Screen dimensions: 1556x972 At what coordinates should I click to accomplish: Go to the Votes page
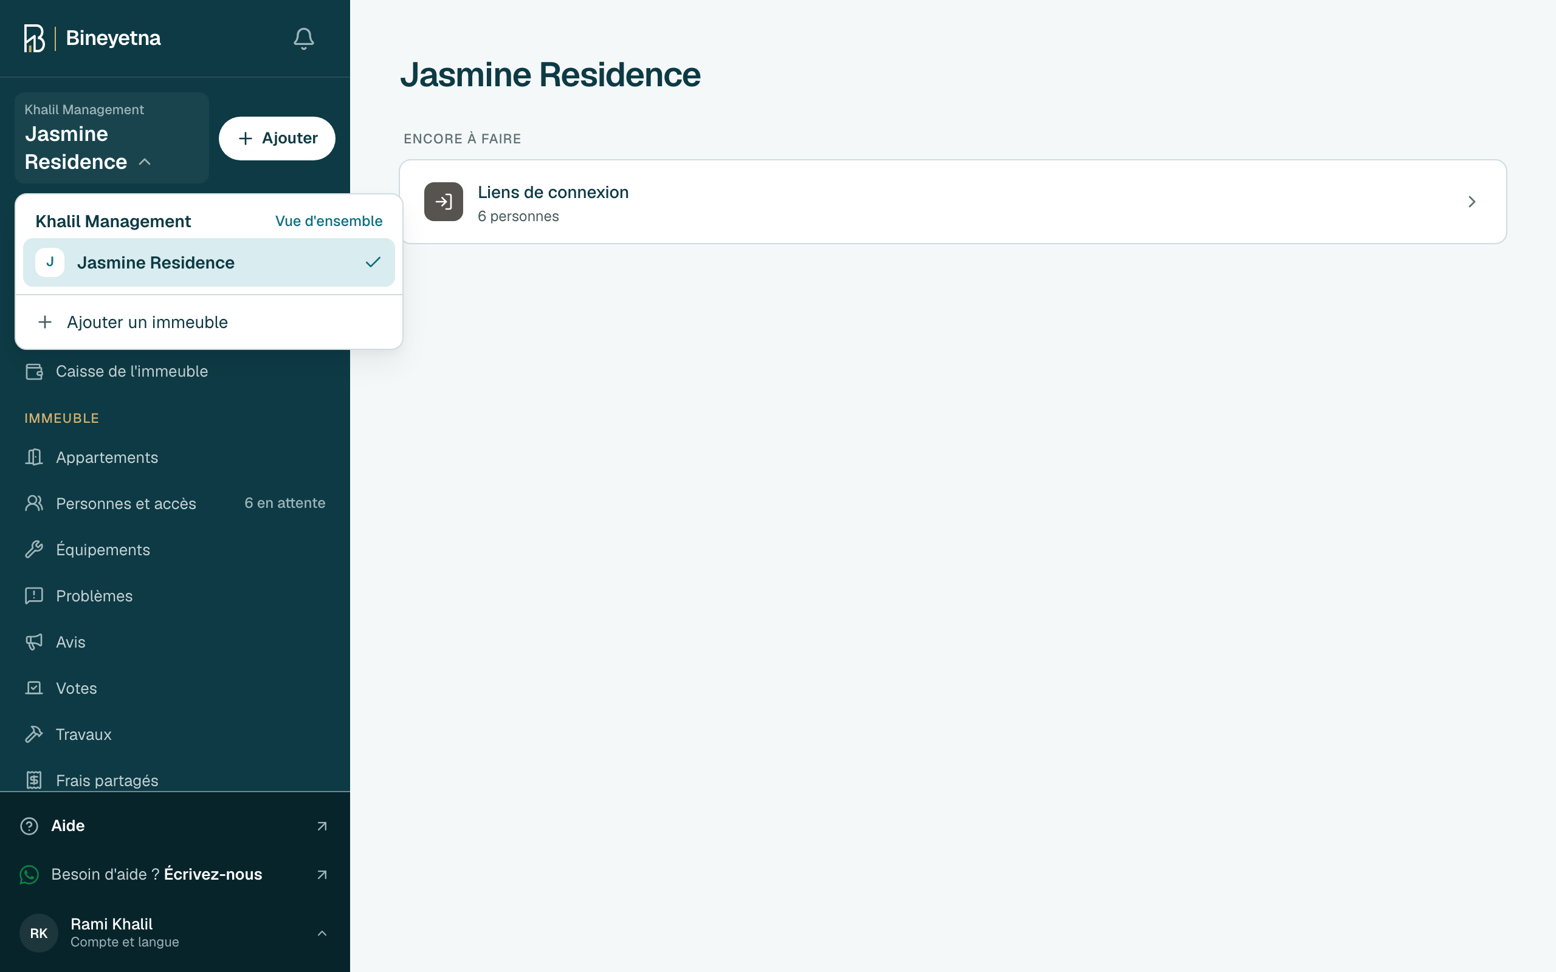175,688
